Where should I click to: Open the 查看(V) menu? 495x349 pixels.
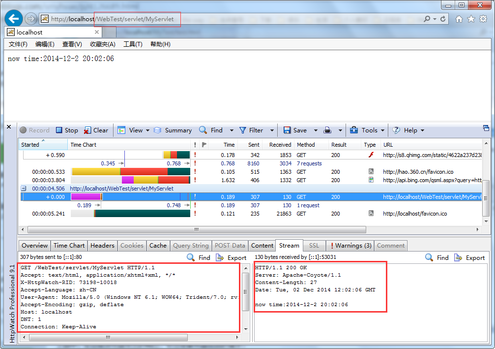coord(72,44)
